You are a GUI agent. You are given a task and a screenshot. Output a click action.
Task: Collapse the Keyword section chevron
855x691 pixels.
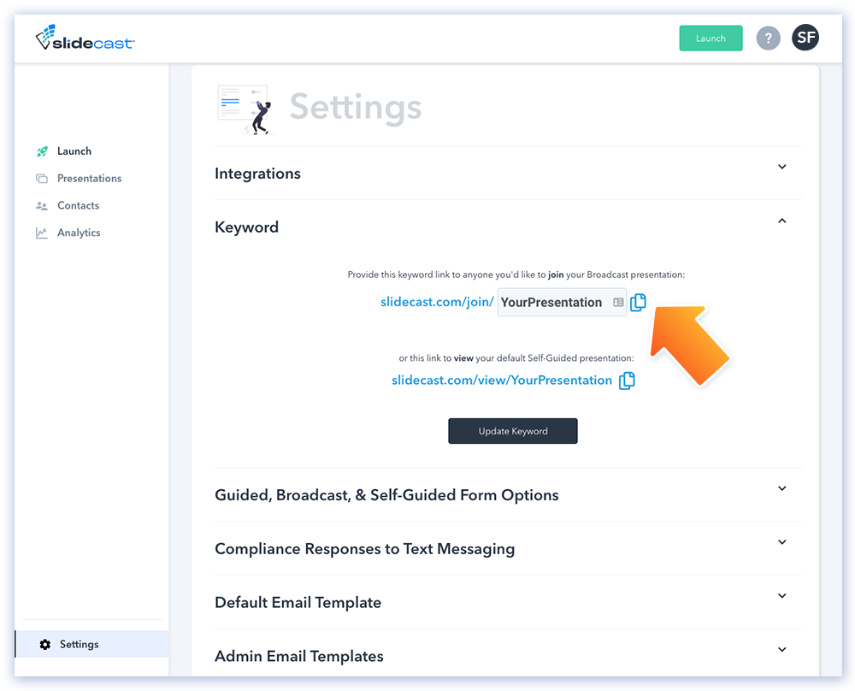782,221
